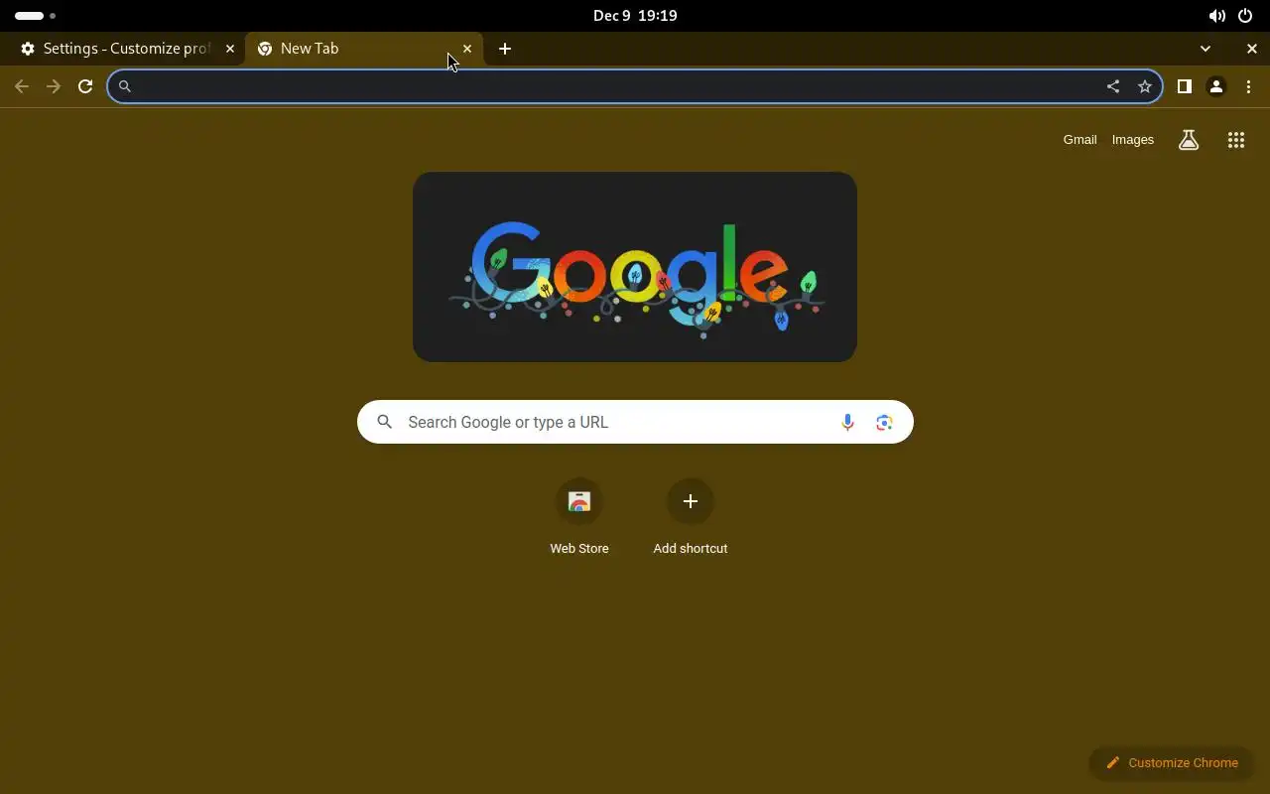
Task: Click the Customize Chrome button
Action: pyautogui.click(x=1171, y=762)
